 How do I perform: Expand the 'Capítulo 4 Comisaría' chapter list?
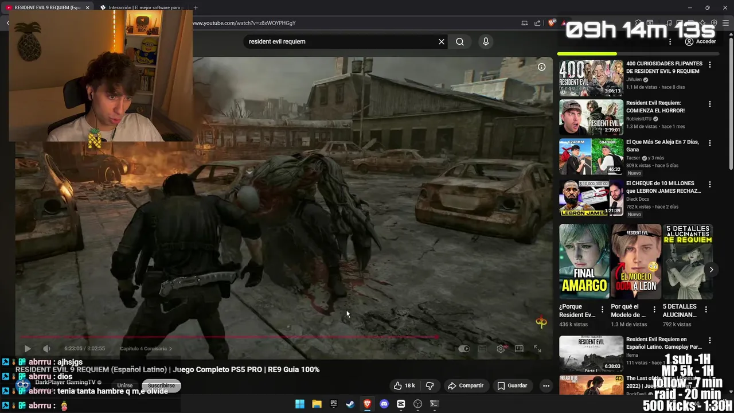point(146,348)
